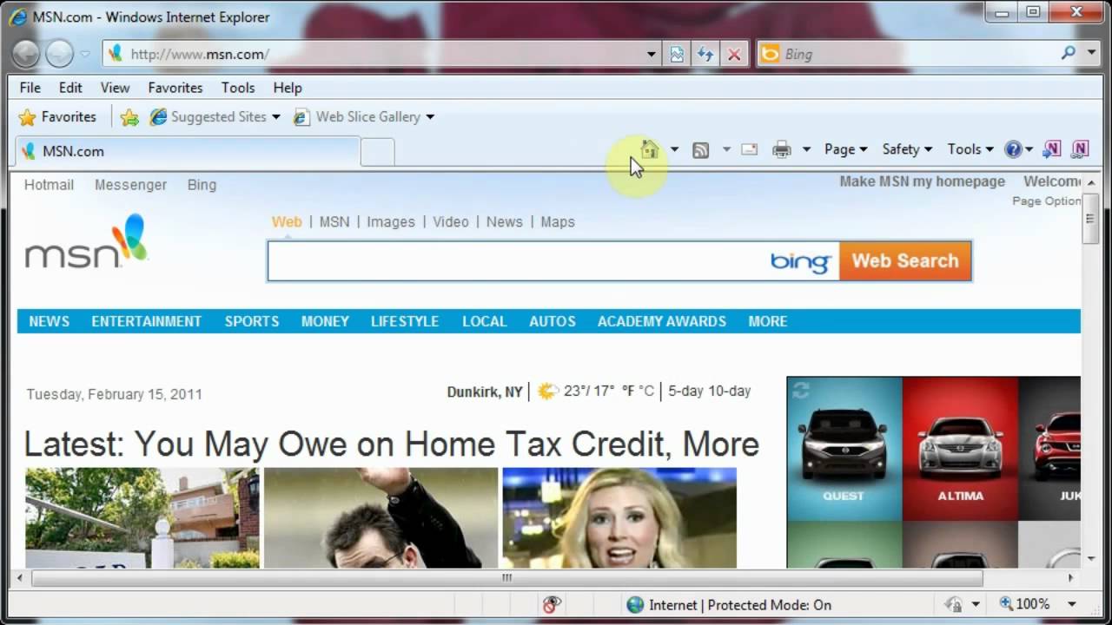The image size is (1112, 625).
Task: Open the Edit menu
Action: [70, 88]
